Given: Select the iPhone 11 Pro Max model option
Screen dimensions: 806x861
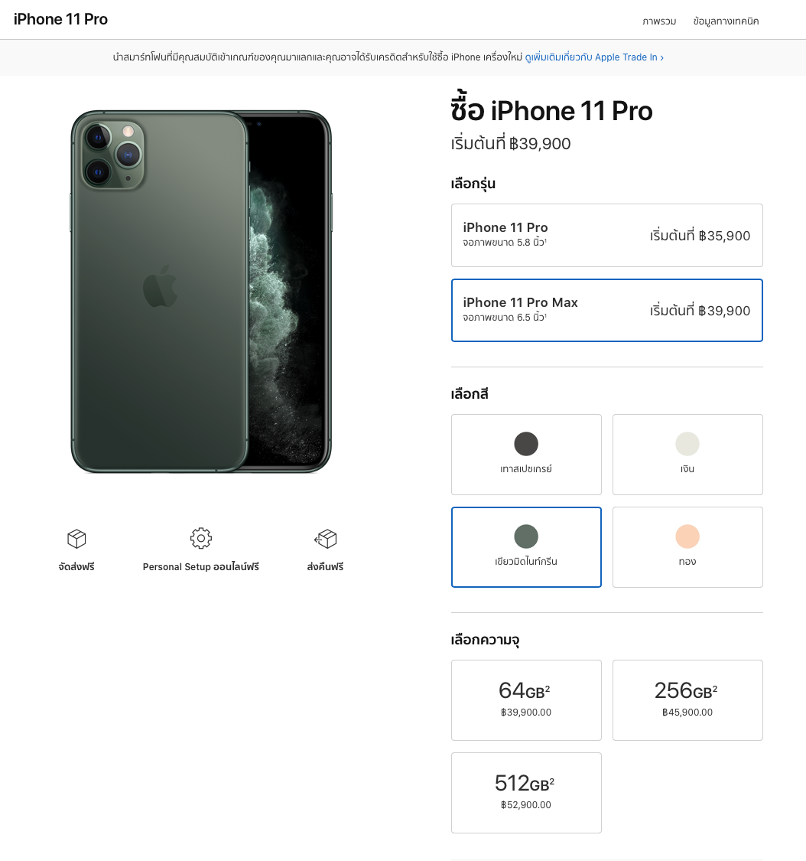Looking at the screenshot, I should [606, 310].
